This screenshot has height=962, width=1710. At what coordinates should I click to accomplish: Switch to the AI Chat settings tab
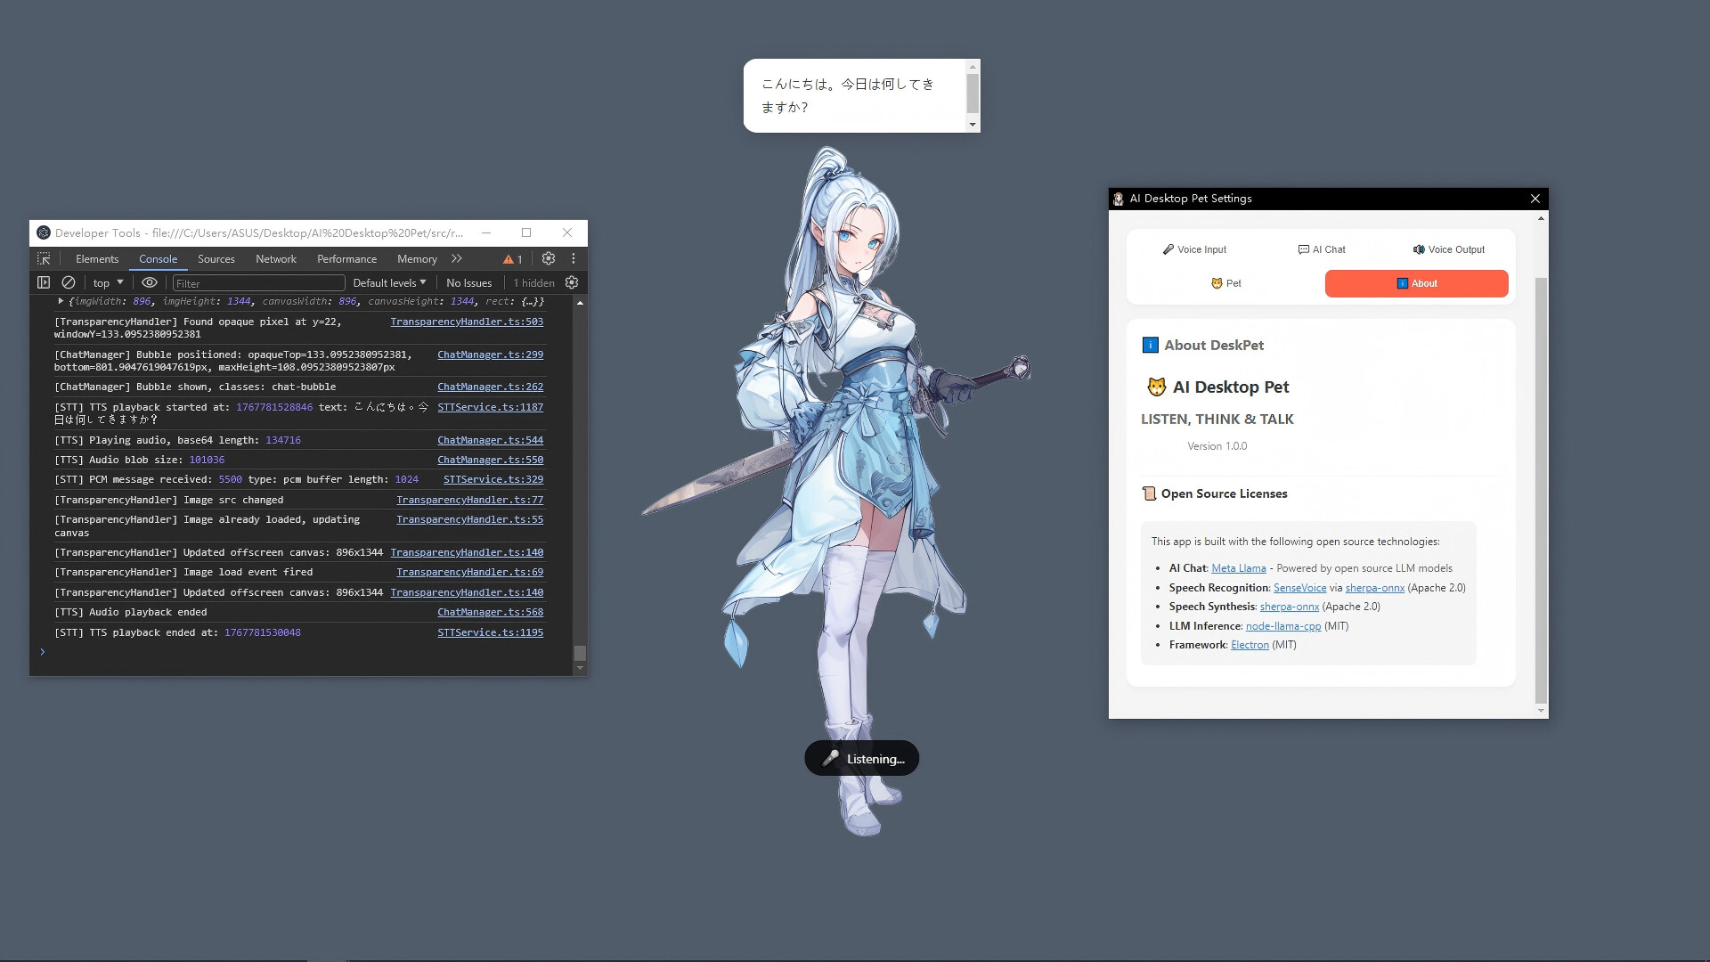1323,249
